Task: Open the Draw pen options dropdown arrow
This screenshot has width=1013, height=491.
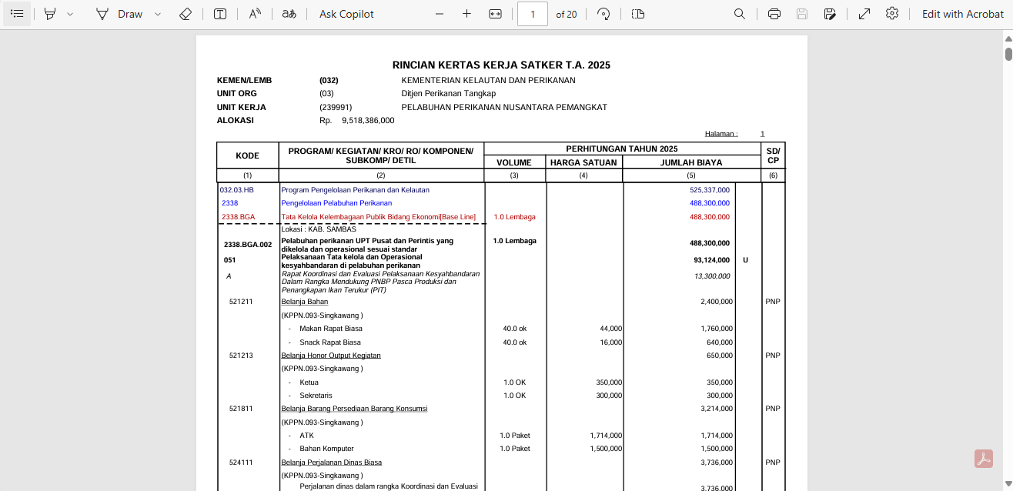Action: (158, 14)
